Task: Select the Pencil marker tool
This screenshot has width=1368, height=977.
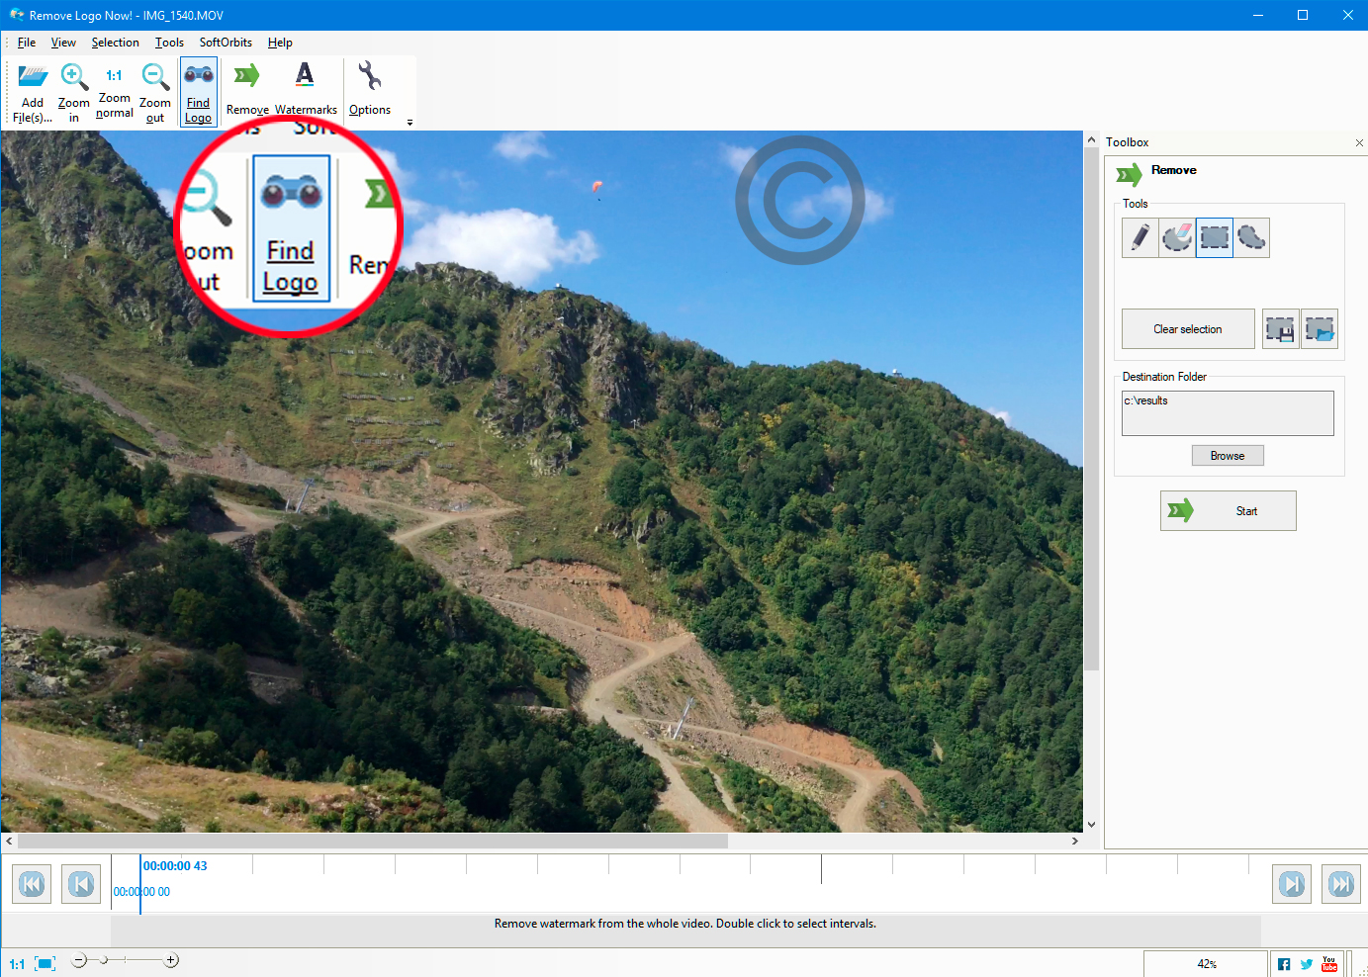Action: coord(1140,238)
